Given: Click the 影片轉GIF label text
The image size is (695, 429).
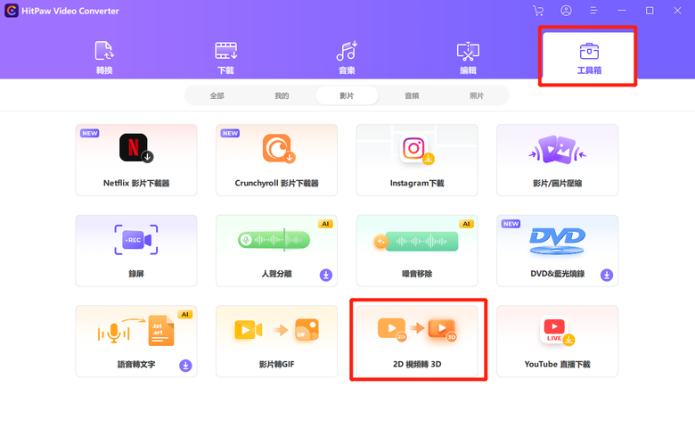Looking at the screenshot, I should (x=276, y=364).
